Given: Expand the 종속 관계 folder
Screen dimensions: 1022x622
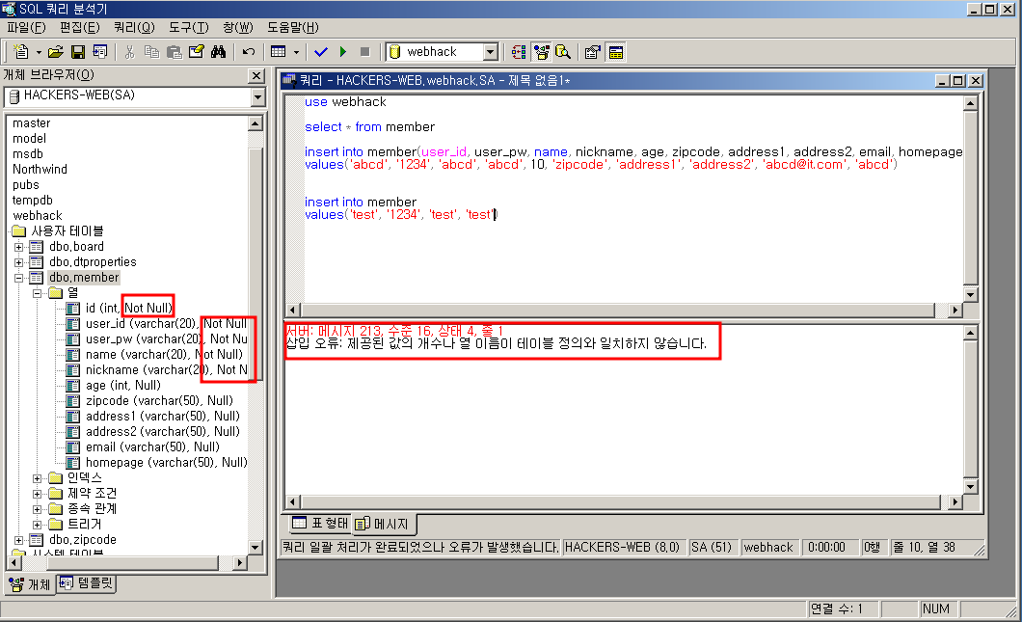Looking at the screenshot, I should tap(38, 509).
